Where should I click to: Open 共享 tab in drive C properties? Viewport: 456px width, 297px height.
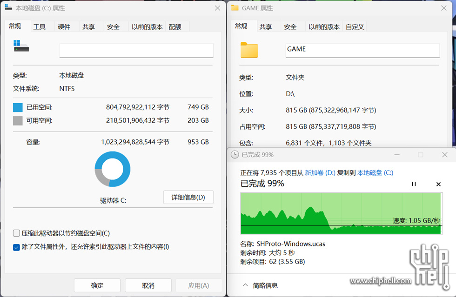(x=89, y=27)
